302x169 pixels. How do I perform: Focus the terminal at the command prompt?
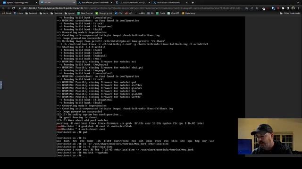tap(84, 156)
